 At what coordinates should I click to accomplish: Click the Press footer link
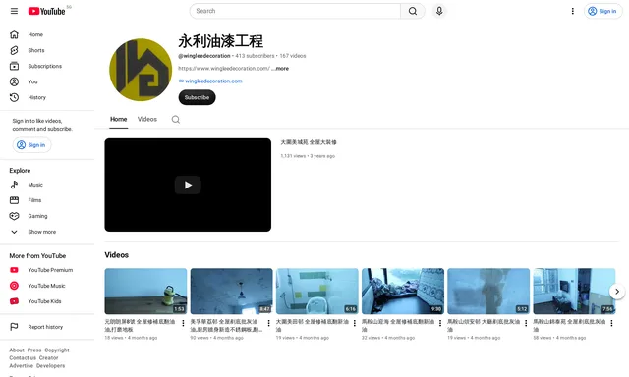coord(34,350)
